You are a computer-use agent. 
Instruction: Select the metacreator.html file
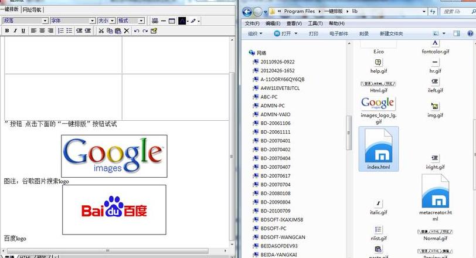click(436, 198)
